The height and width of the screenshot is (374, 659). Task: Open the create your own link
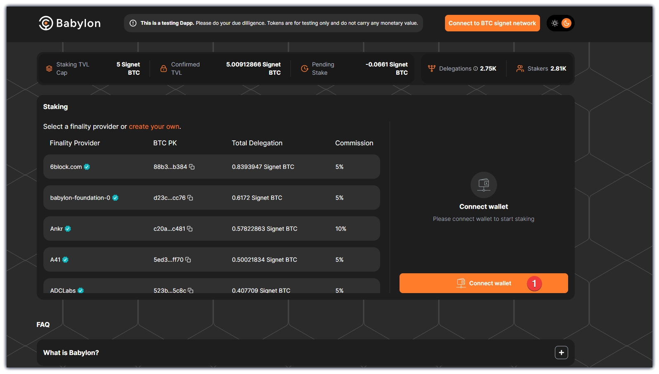coord(154,126)
